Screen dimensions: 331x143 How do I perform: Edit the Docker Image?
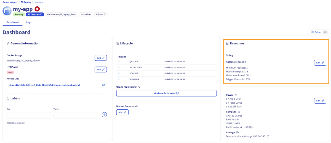click(100, 58)
